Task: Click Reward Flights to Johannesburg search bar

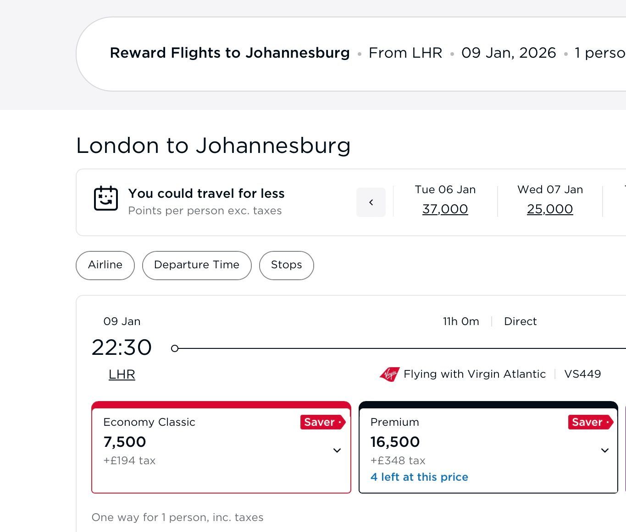Action: pyautogui.click(x=230, y=53)
